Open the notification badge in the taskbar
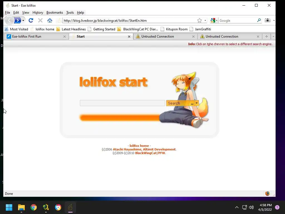 pos(277,207)
